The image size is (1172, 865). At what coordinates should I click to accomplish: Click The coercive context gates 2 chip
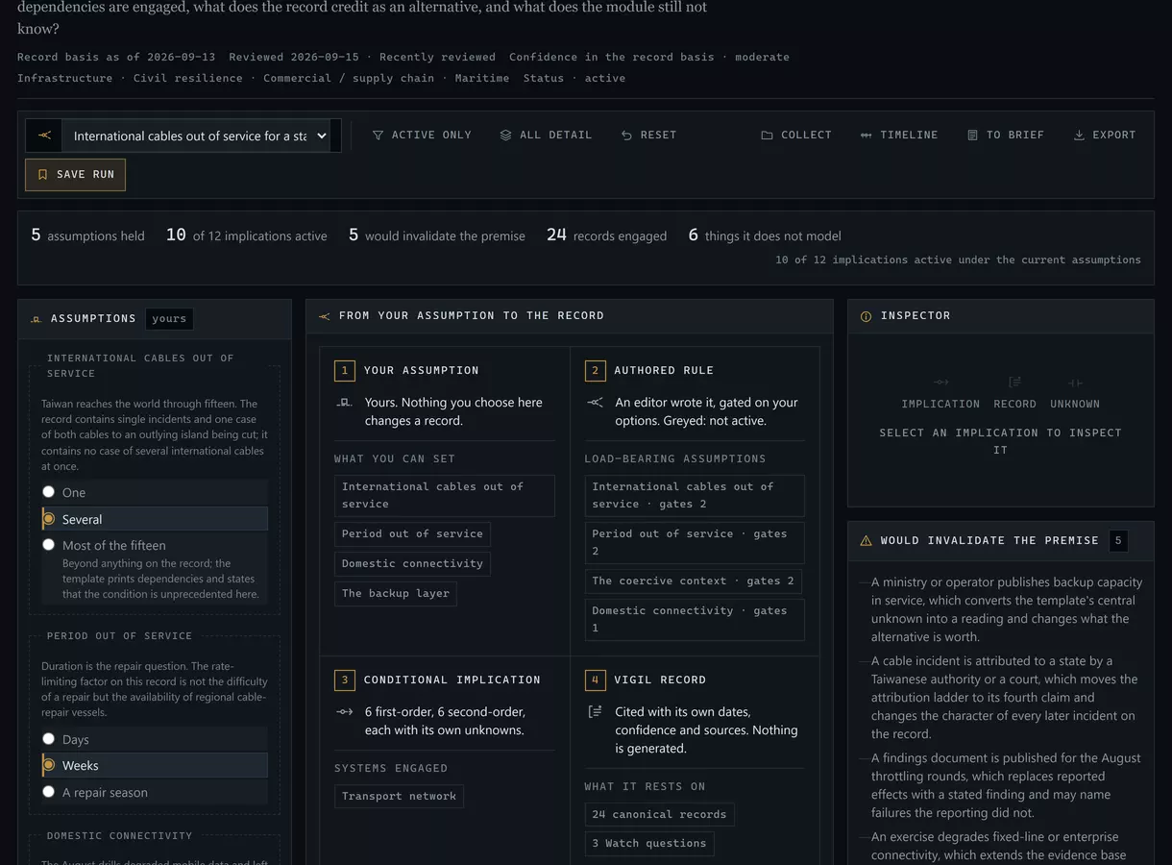pos(693,581)
